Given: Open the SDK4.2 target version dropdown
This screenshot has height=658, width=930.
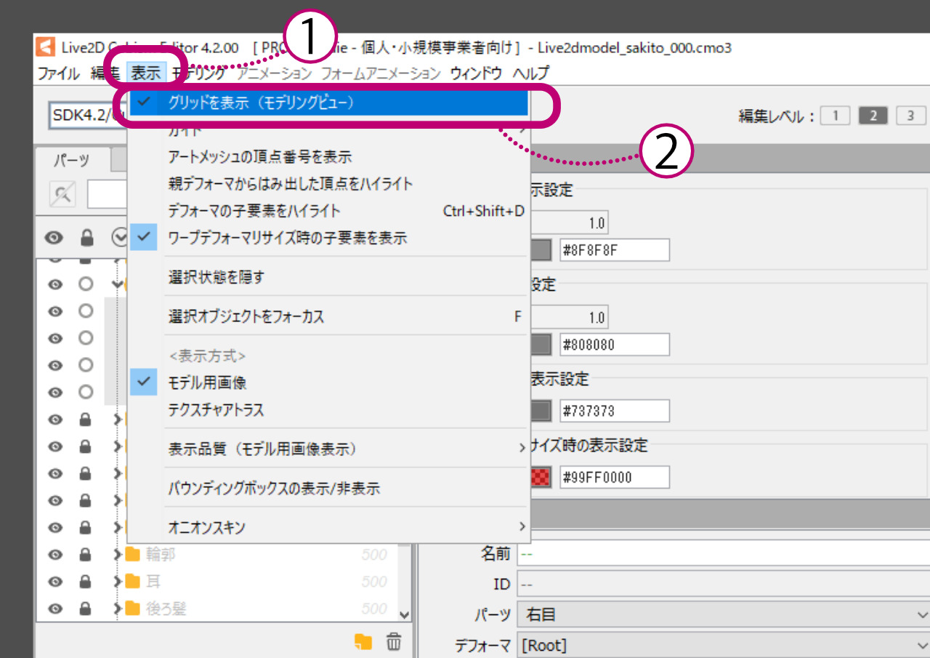Looking at the screenshot, I should click(89, 116).
